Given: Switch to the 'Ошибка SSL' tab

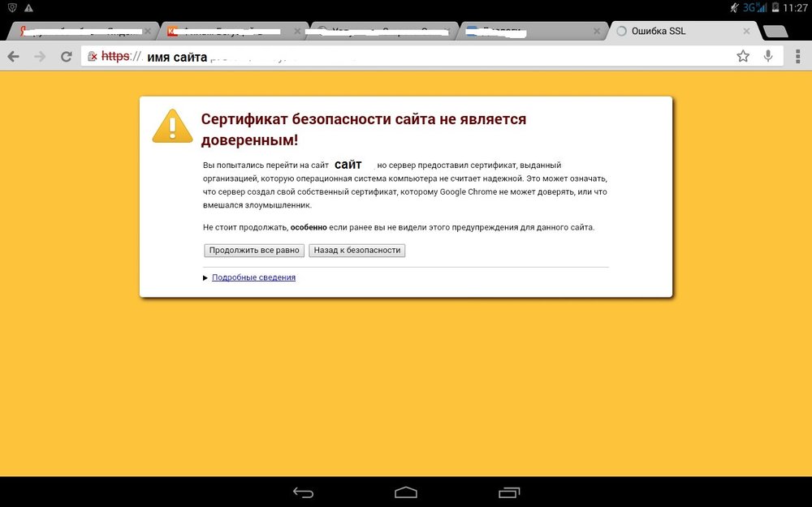Looking at the screenshot, I should click(674, 32).
